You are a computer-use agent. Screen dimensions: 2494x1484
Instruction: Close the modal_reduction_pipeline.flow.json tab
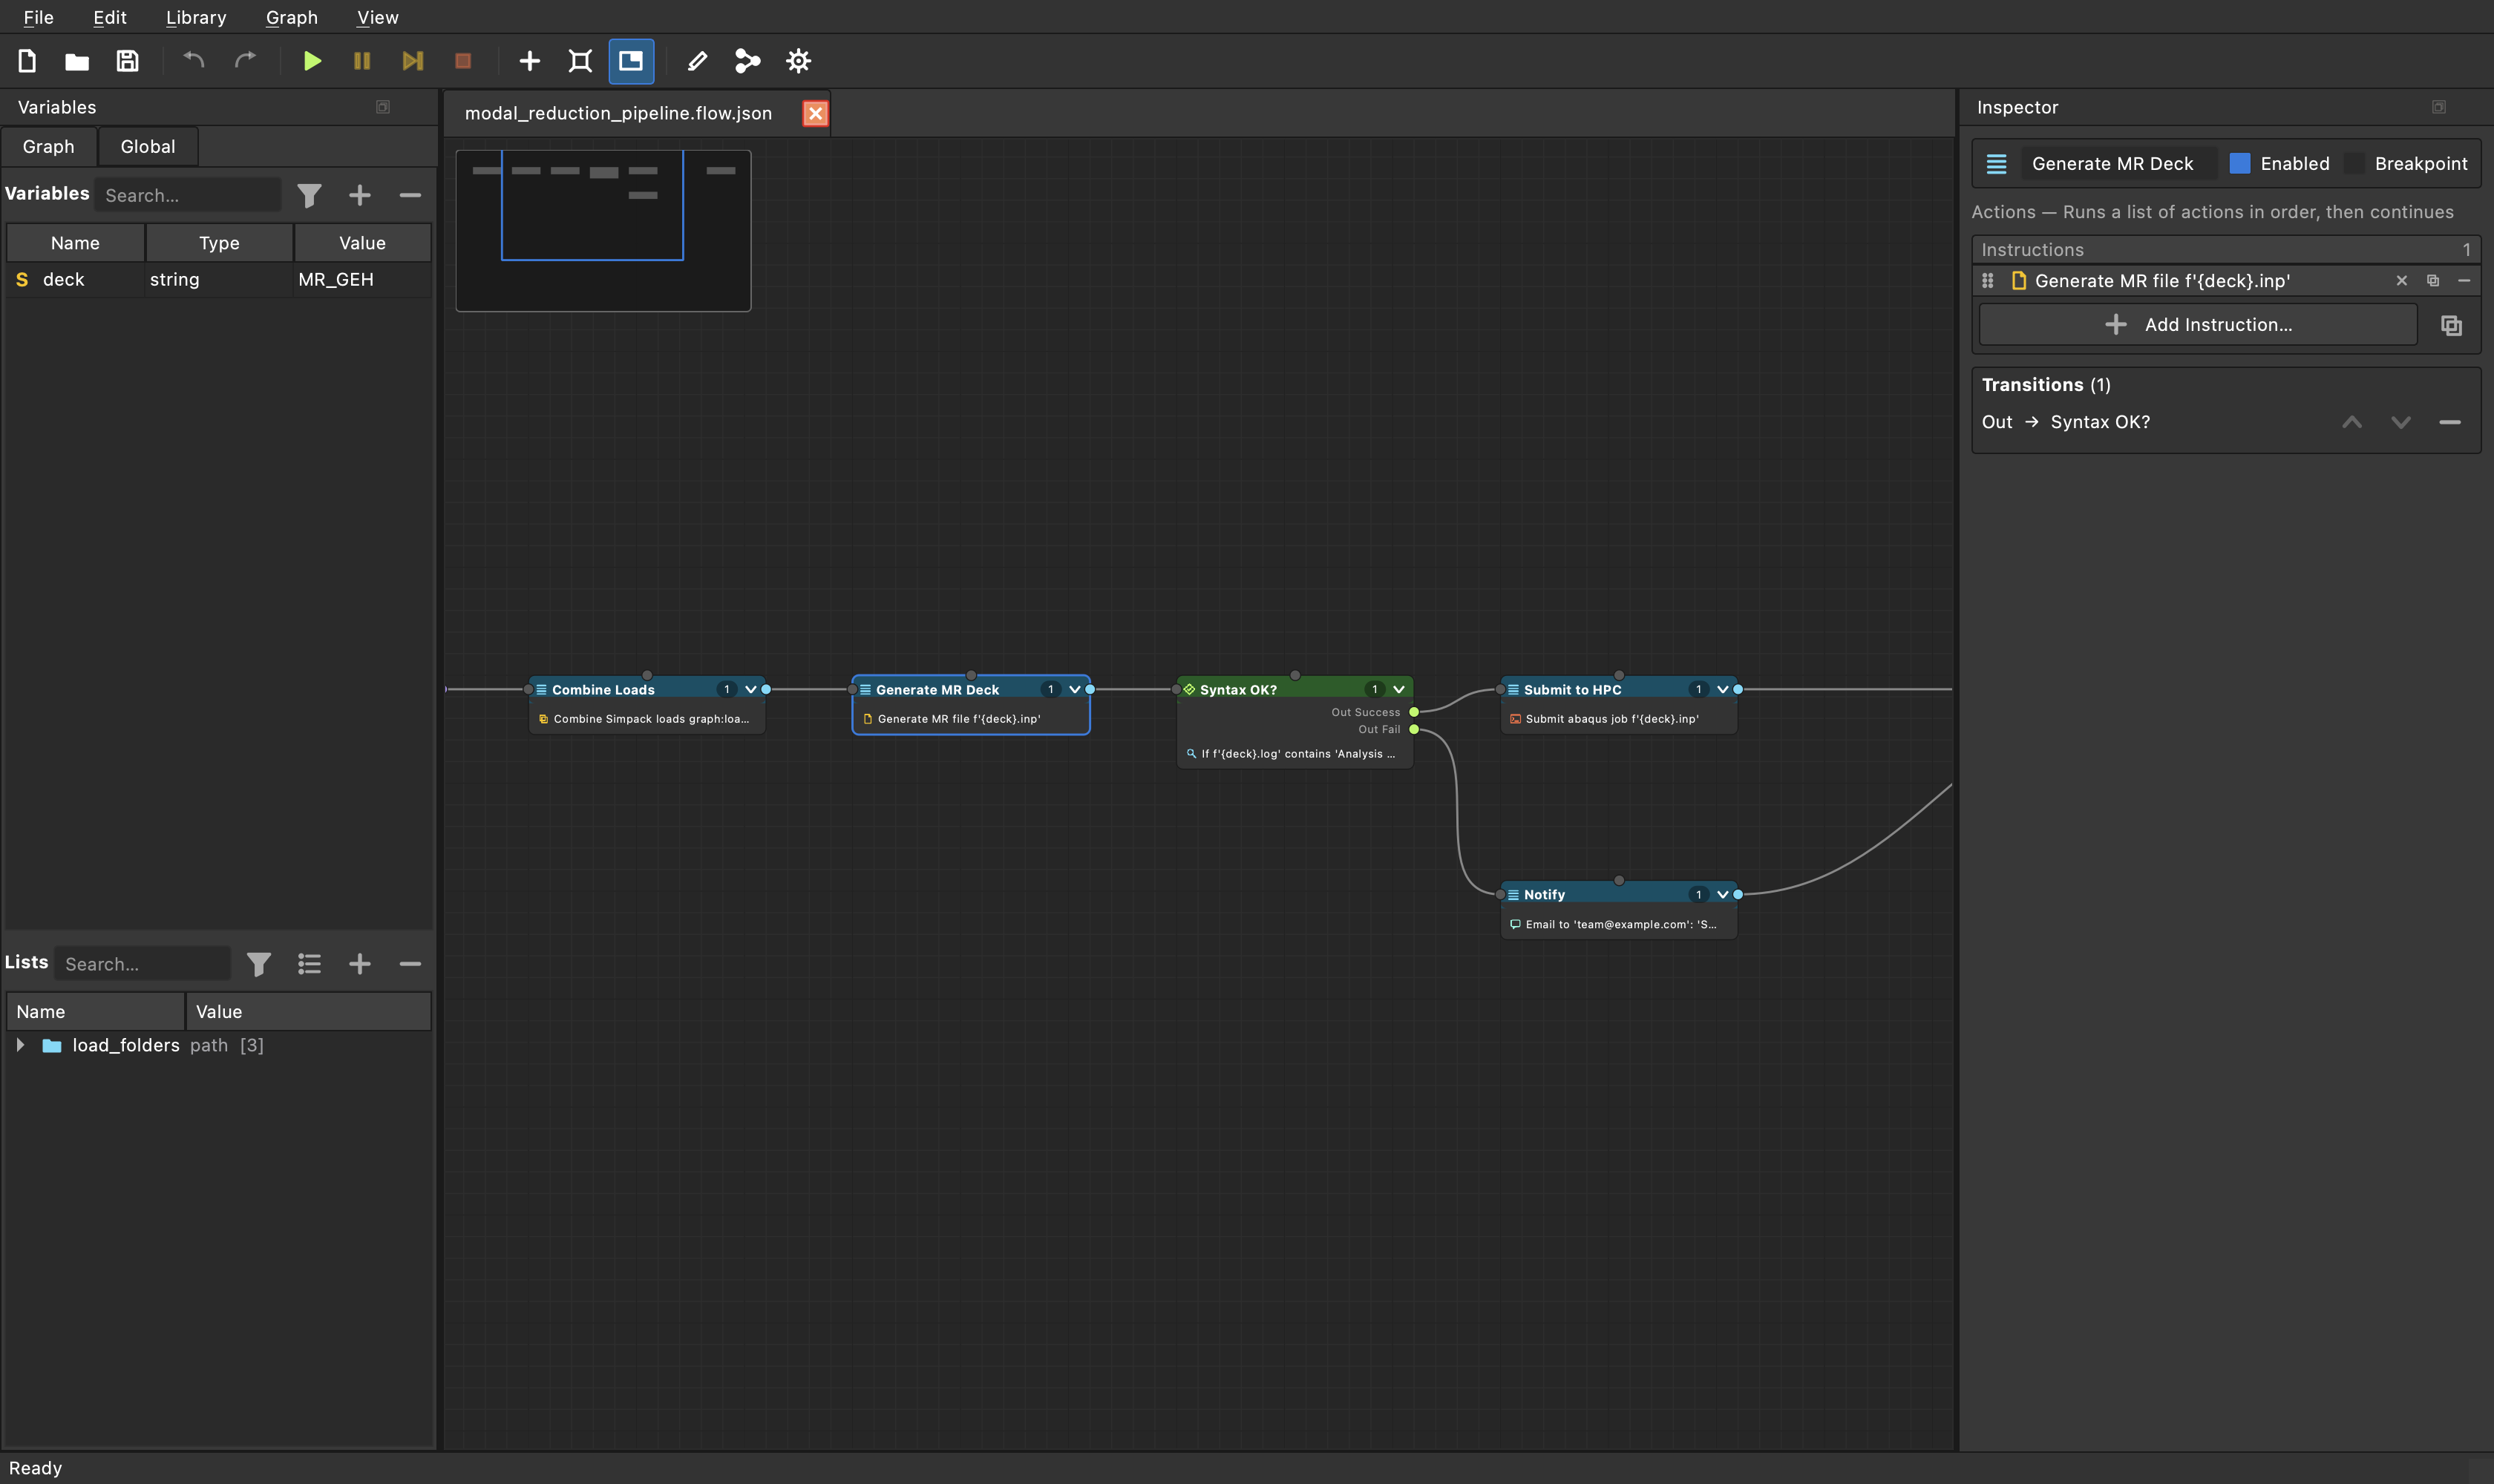tap(815, 113)
